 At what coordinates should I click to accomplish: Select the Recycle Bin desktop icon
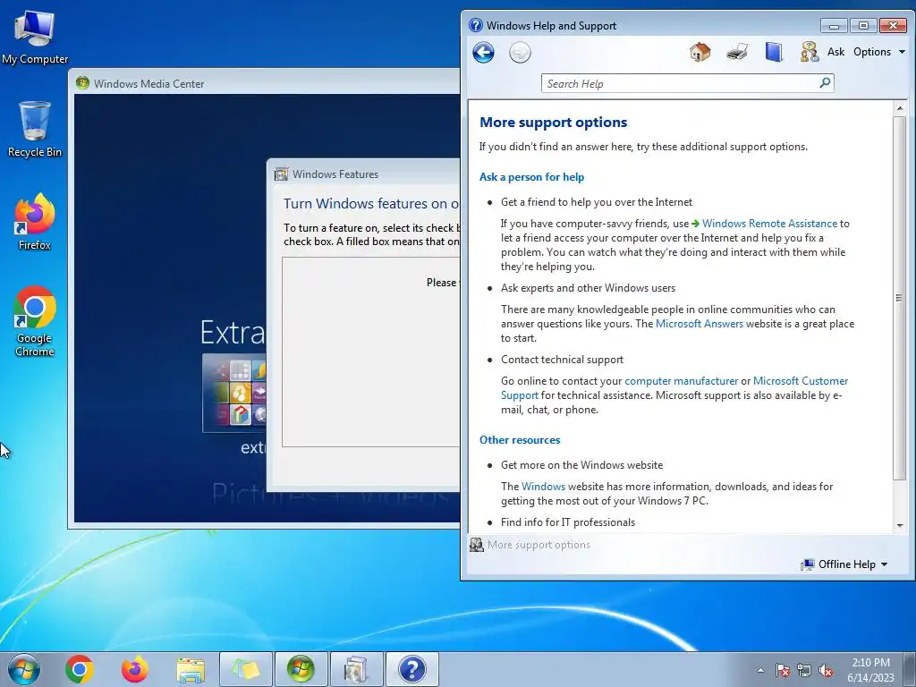(35, 129)
